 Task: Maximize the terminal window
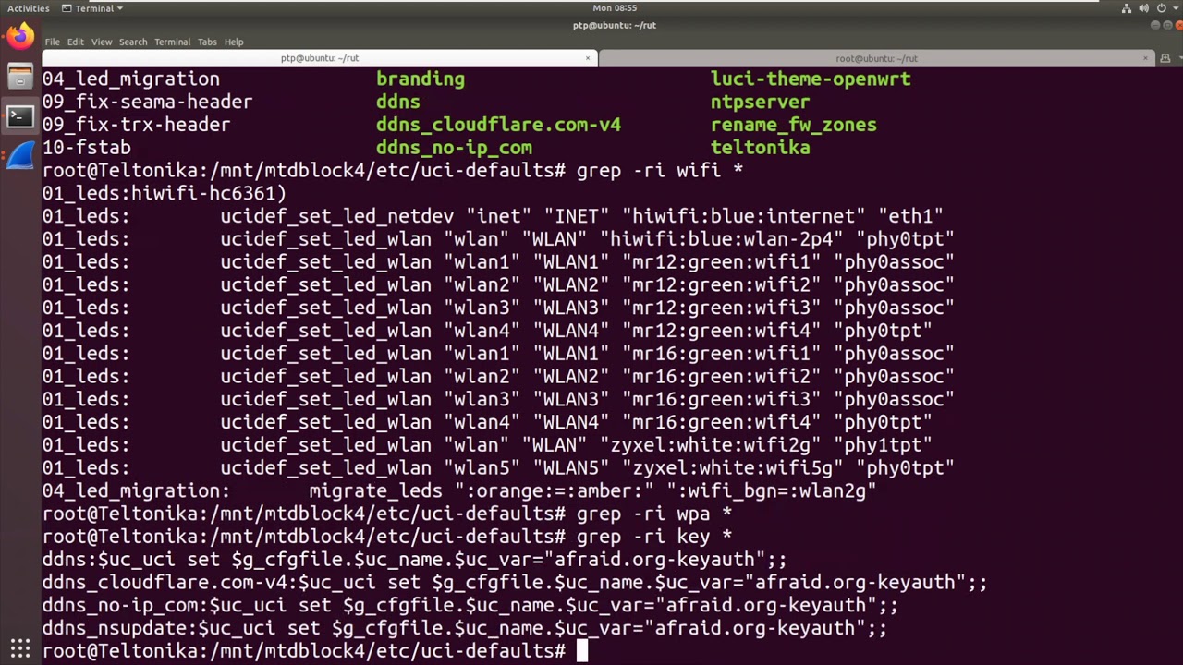tap(1165, 25)
